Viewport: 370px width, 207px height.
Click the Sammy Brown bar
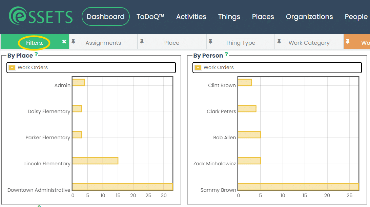click(x=299, y=187)
